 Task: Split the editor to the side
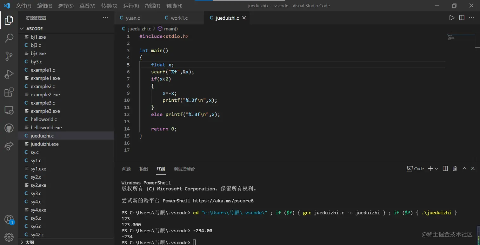(462, 18)
